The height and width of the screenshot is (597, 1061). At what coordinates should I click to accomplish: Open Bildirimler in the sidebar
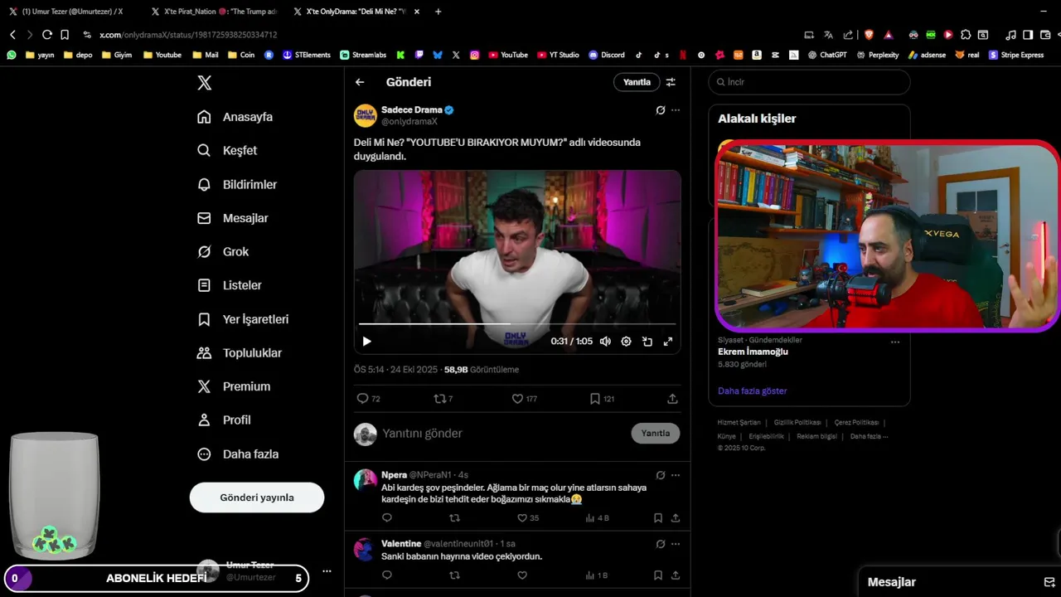pos(236,184)
